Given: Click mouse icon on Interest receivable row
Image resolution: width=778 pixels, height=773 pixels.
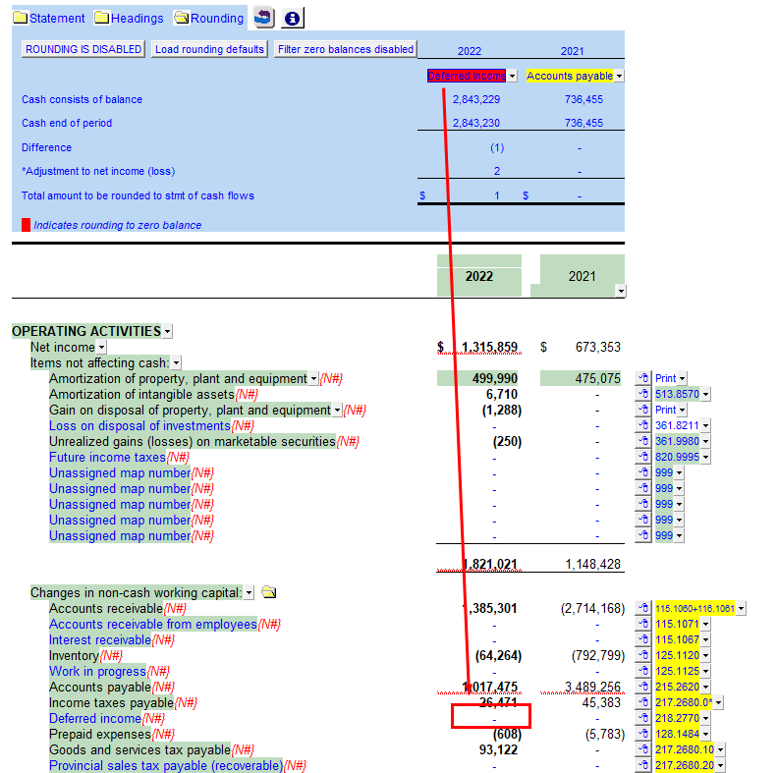Looking at the screenshot, I should click(643, 639).
